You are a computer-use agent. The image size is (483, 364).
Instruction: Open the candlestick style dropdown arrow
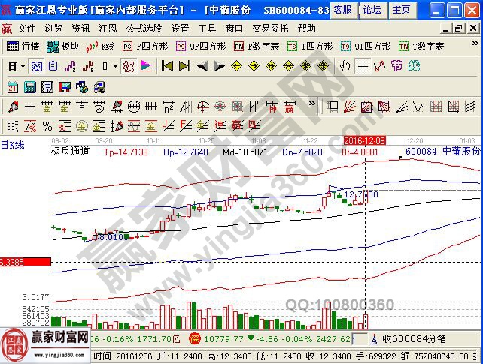click(x=116, y=66)
